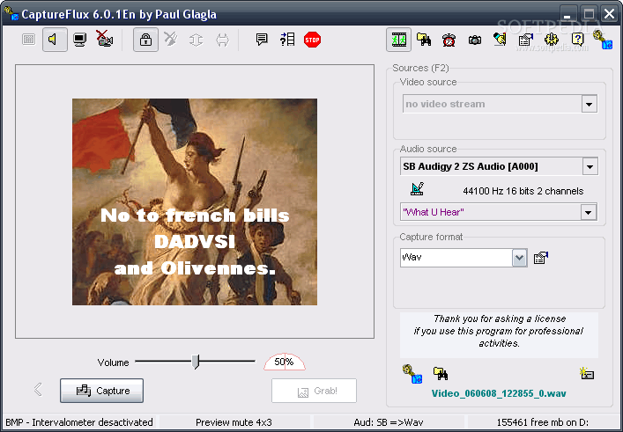
Task: Click the grayed vertical stretch arrows icon
Action: pos(196,40)
